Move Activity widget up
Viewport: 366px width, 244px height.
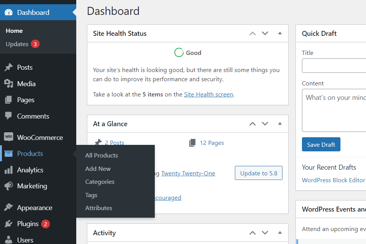pyautogui.click(x=252, y=233)
